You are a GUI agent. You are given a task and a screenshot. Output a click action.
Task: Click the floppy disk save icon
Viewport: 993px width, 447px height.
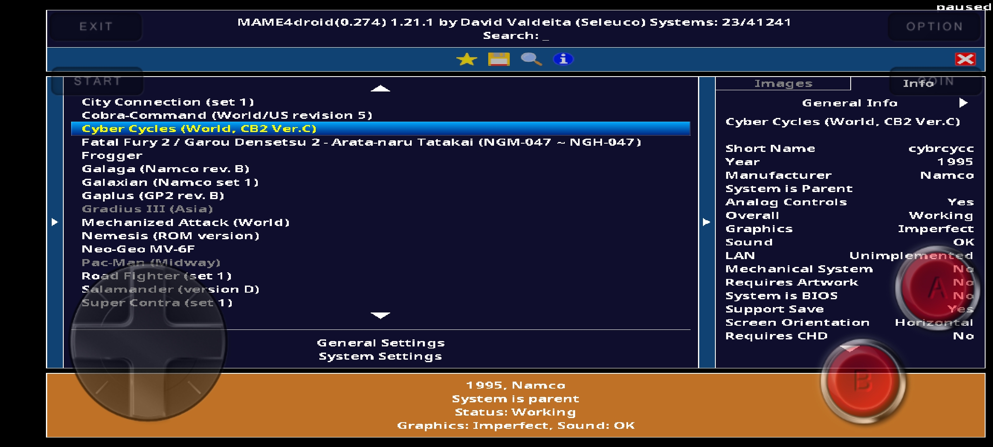(x=499, y=59)
